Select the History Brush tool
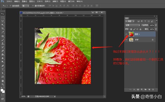165x102 pixels. pos(3,47)
